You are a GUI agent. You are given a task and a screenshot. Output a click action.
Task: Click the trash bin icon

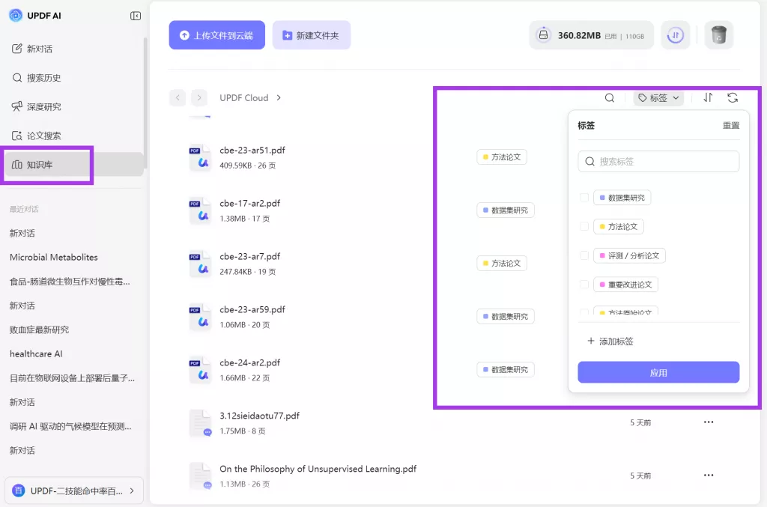pos(718,35)
